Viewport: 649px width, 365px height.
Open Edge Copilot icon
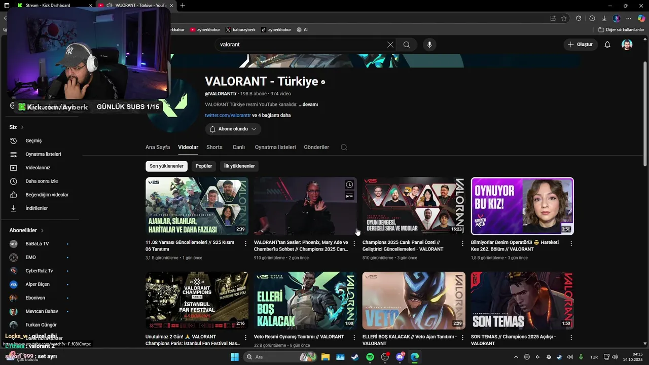641,18
